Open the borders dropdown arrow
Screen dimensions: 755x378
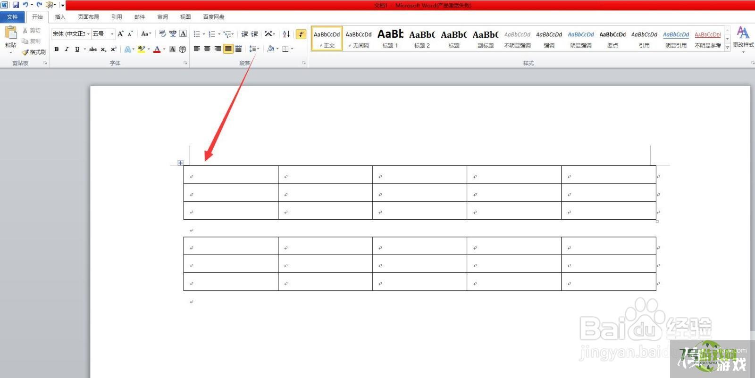pos(292,49)
